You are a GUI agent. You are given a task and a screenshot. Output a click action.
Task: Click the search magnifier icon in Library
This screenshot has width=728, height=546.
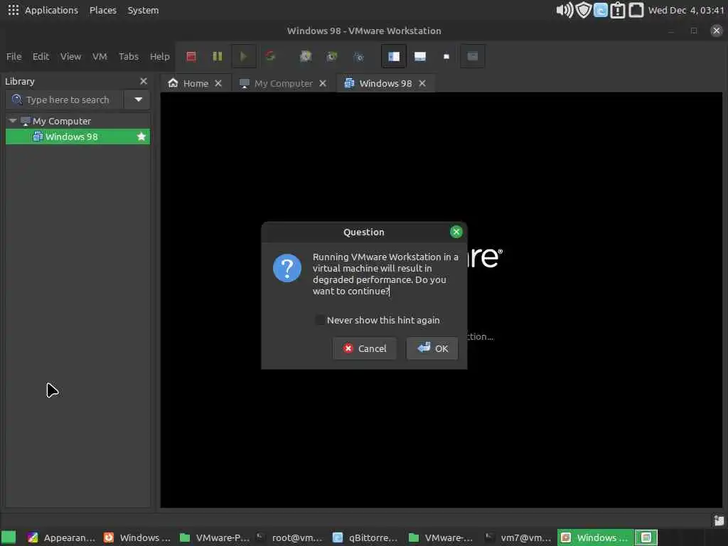(x=17, y=100)
